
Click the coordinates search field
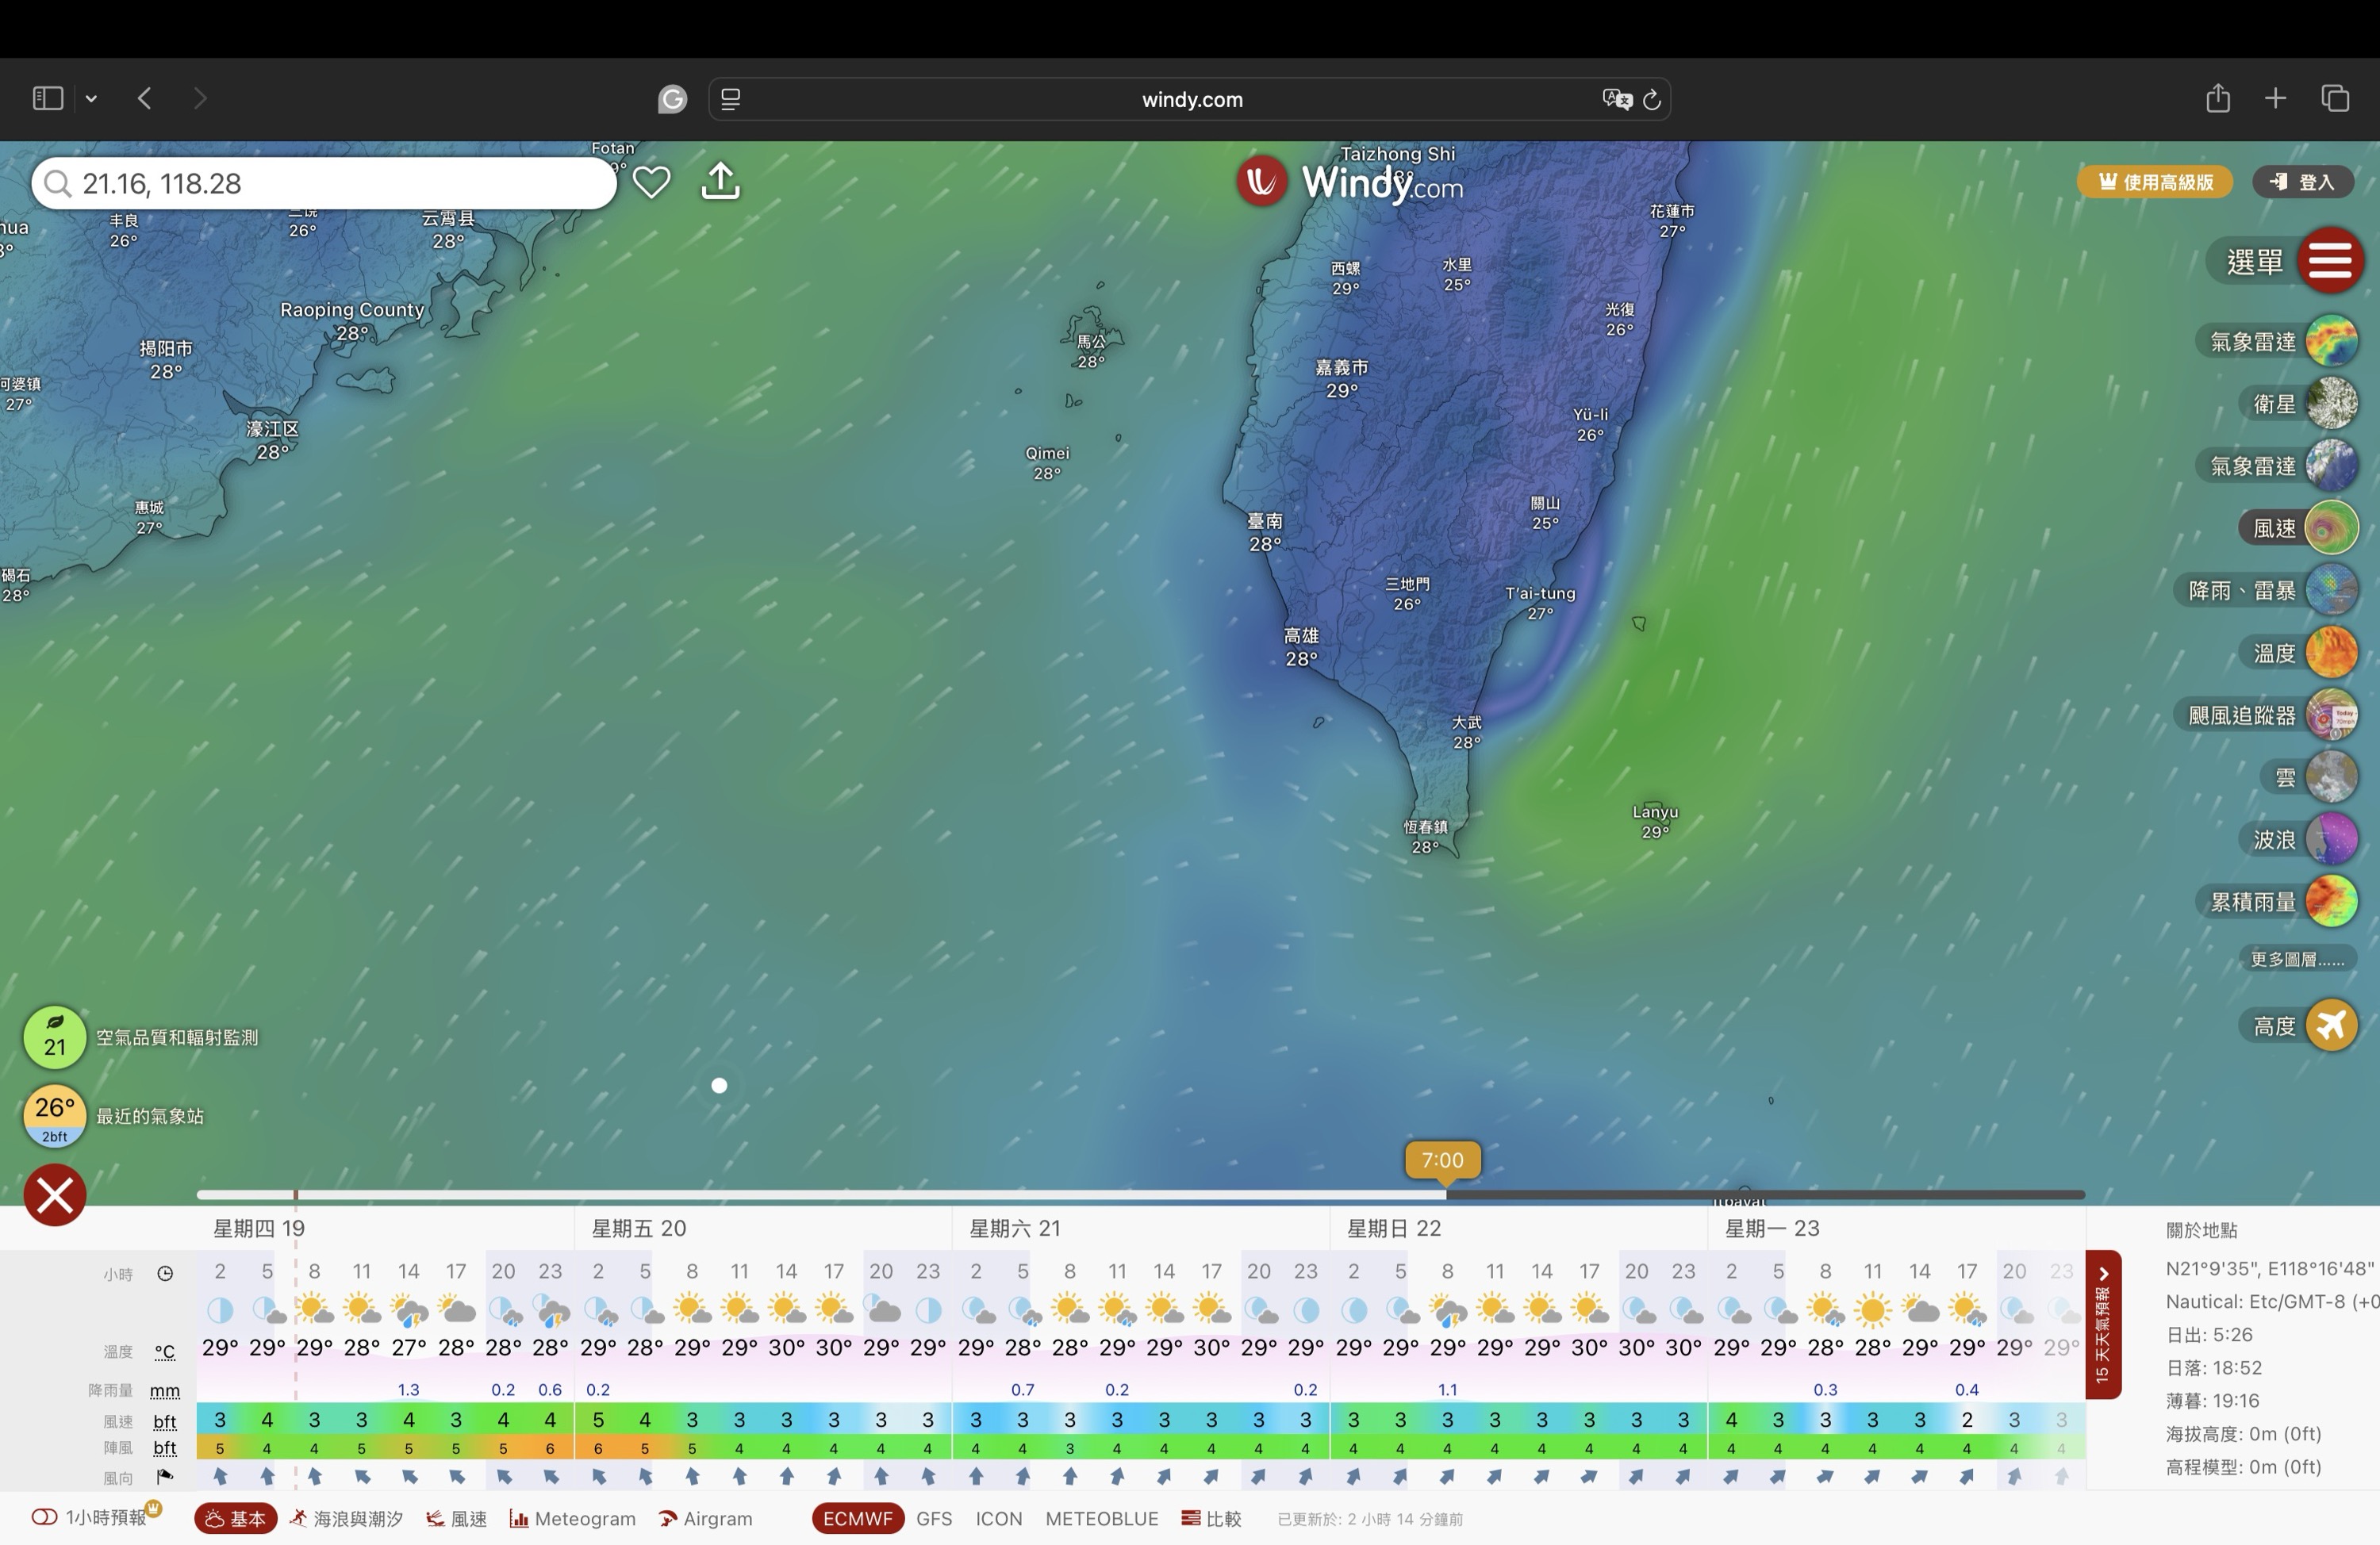click(x=324, y=183)
